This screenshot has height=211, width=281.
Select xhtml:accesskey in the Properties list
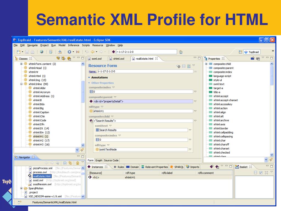[x=223, y=104]
